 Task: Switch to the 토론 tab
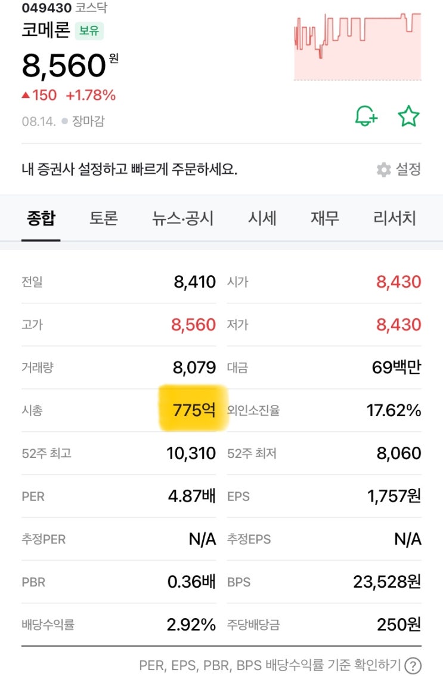coord(103,218)
